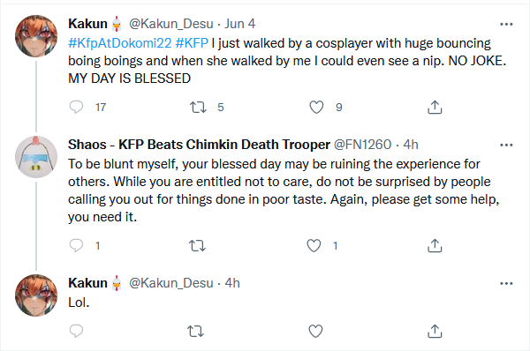The image size is (530, 351).
Task: Like Kakun's tweet showing 9 likes
Action: (316, 107)
